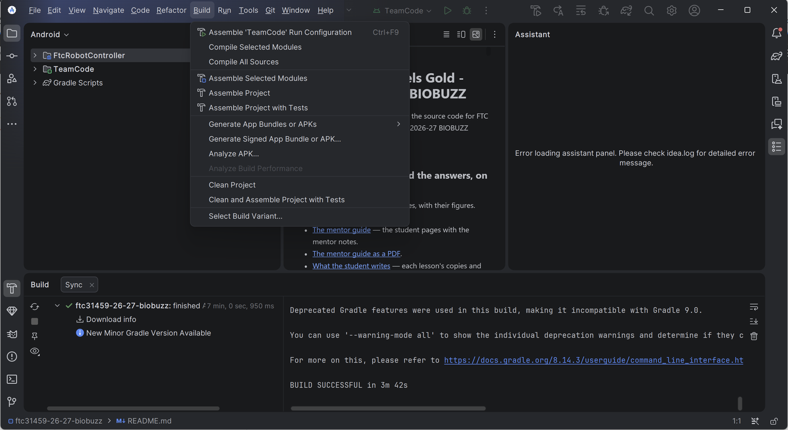Open the Pull Requests sidebar icon
This screenshot has width=788, height=430.
pyautogui.click(x=12, y=101)
